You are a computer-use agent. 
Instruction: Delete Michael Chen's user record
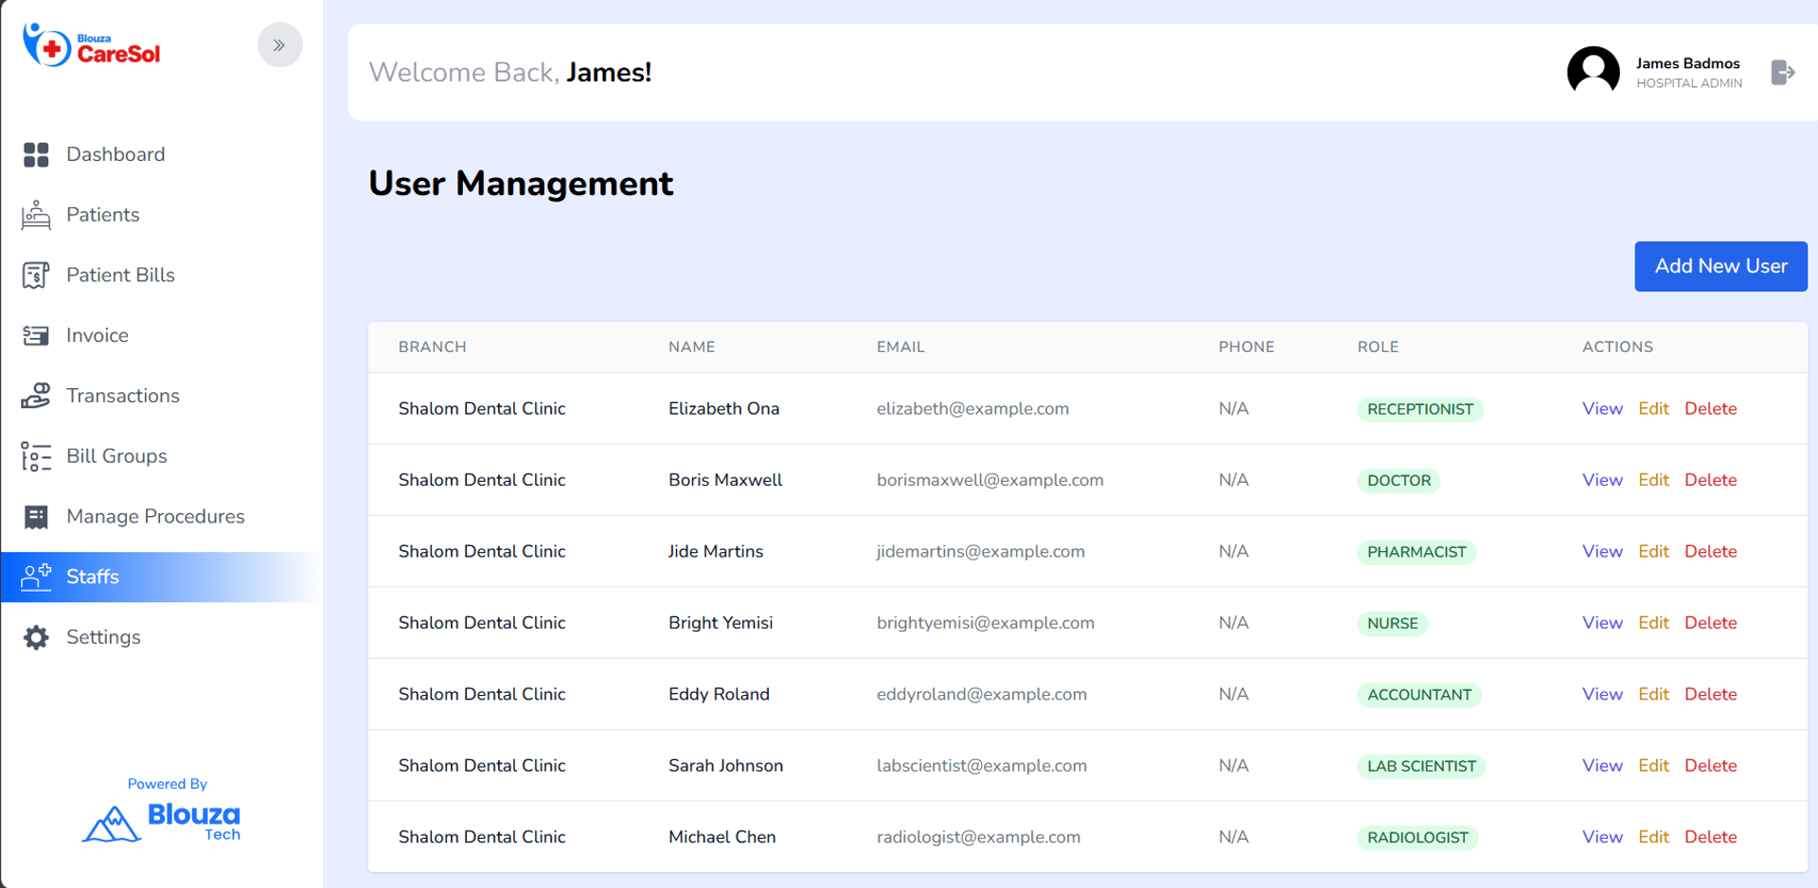tap(1710, 837)
